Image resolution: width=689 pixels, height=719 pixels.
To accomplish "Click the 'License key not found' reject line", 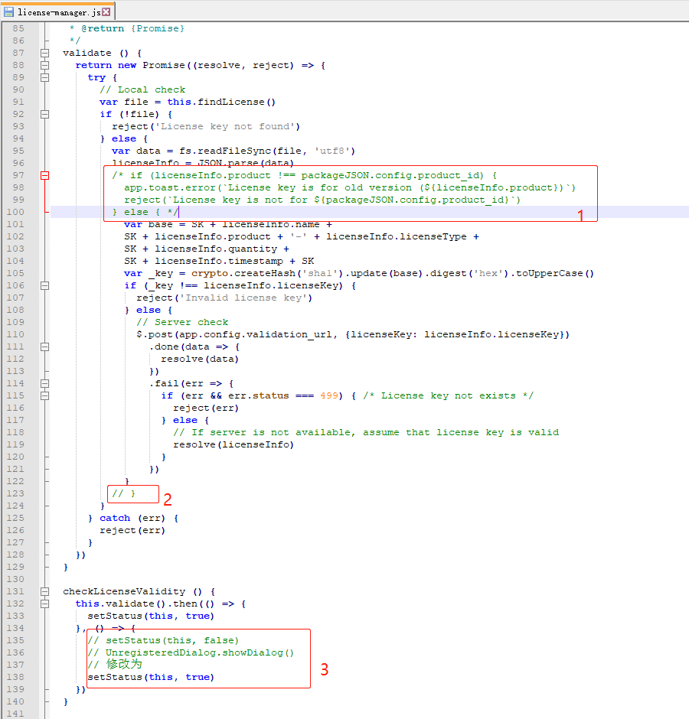I will pos(206,126).
